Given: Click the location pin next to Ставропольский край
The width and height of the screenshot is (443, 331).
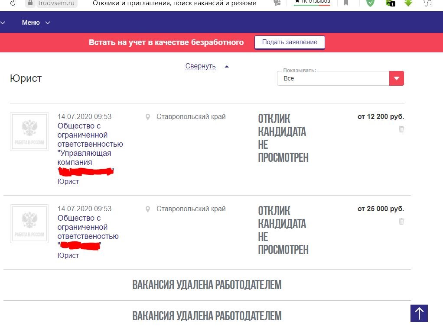Looking at the screenshot, I should [148, 116].
